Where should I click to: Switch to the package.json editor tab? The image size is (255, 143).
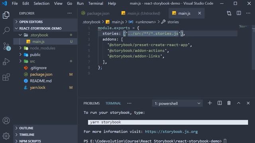pyautogui.click(x=96, y=13)
